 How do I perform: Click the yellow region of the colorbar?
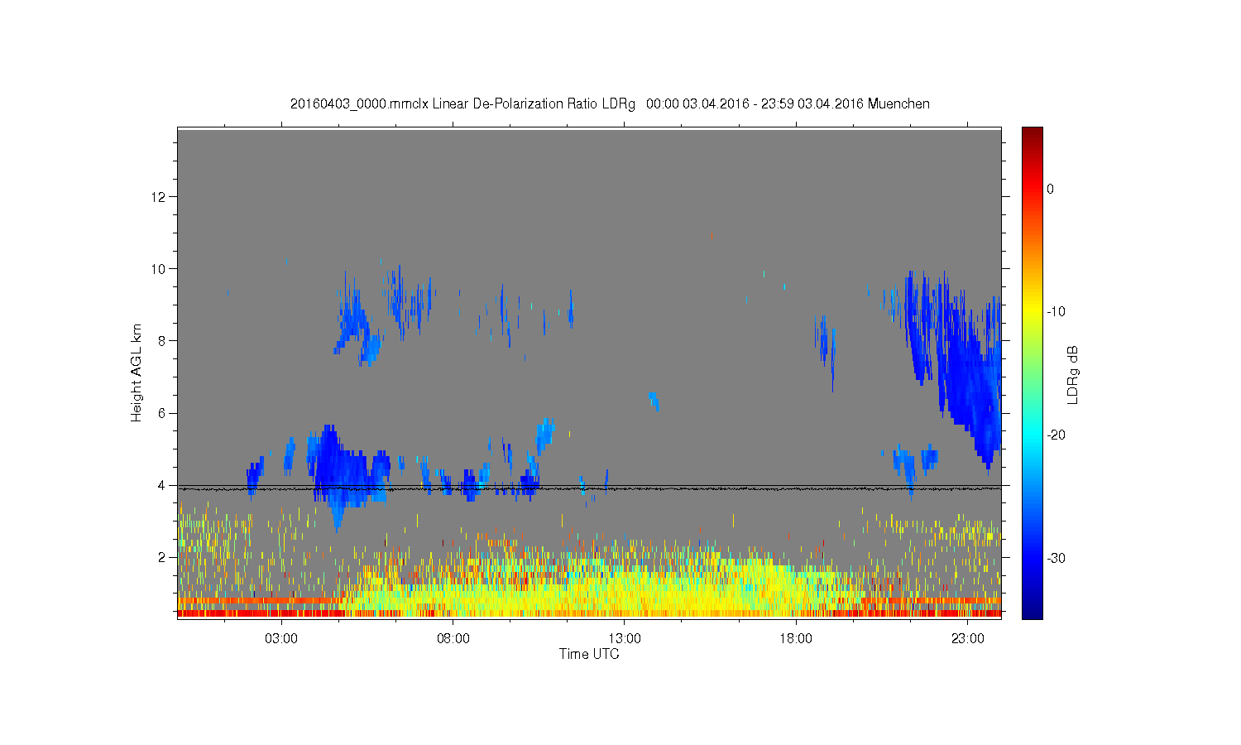point(1032,312)
